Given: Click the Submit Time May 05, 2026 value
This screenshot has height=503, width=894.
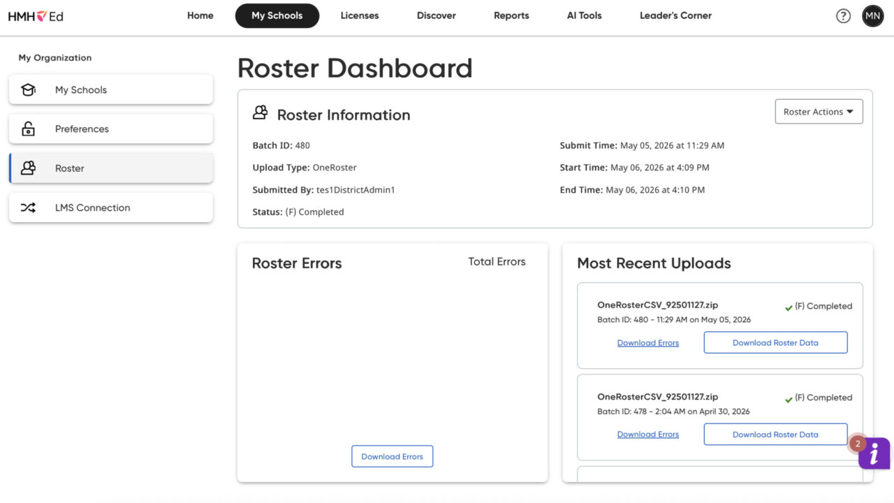Looking at the screenshot, I should pos(672,145).
